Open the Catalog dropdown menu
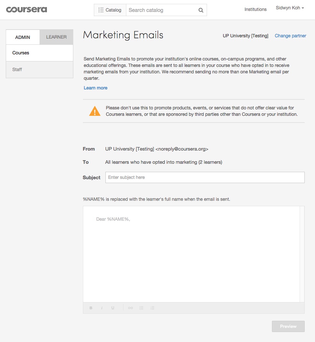 (x=110, y=10)
